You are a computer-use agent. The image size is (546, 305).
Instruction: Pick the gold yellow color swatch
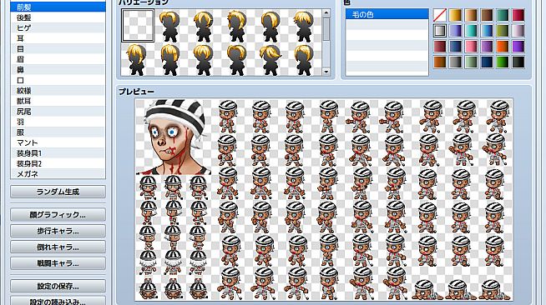pos(455,15)
